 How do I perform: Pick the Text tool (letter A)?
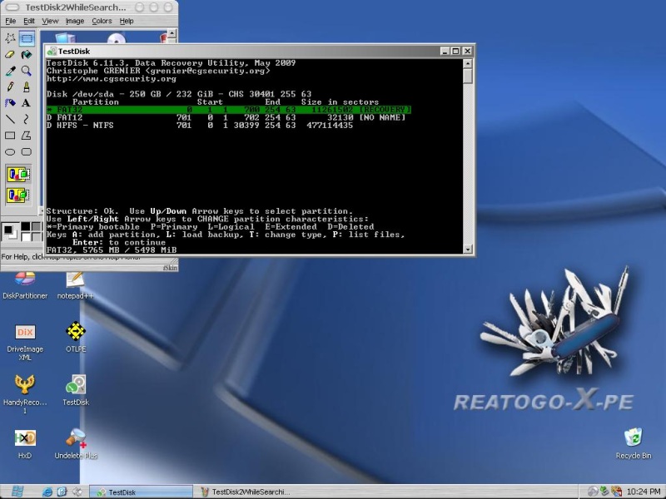tap(27, 103)
